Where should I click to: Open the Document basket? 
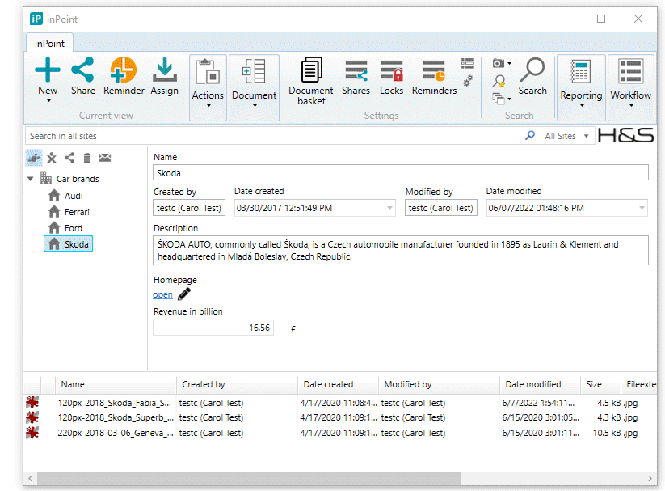tap(310, 71)
